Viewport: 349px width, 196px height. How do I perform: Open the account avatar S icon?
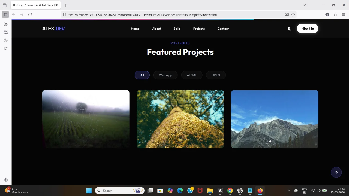(x=327, y=15)
